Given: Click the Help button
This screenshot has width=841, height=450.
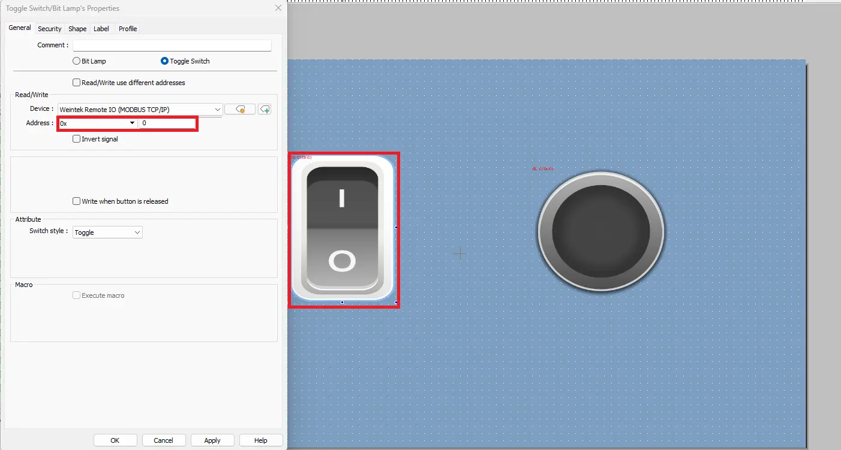Looking at the screenshot, I should 261,440.
